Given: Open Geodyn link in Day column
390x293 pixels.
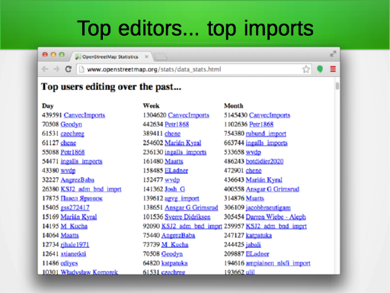Looking at the screenshot, I should [71, 124].
